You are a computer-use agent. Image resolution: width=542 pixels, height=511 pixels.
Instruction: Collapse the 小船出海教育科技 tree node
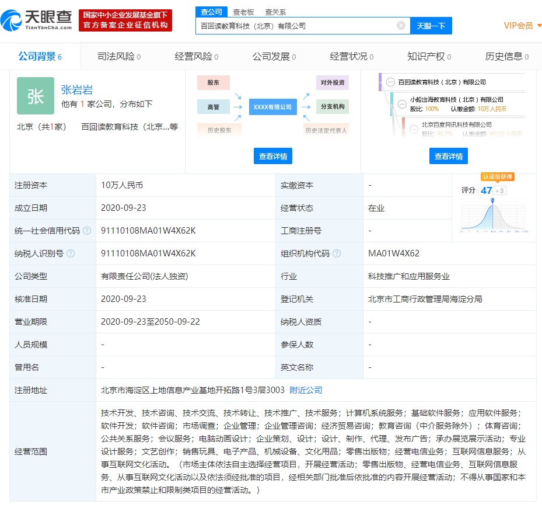(x=402, y=104)
